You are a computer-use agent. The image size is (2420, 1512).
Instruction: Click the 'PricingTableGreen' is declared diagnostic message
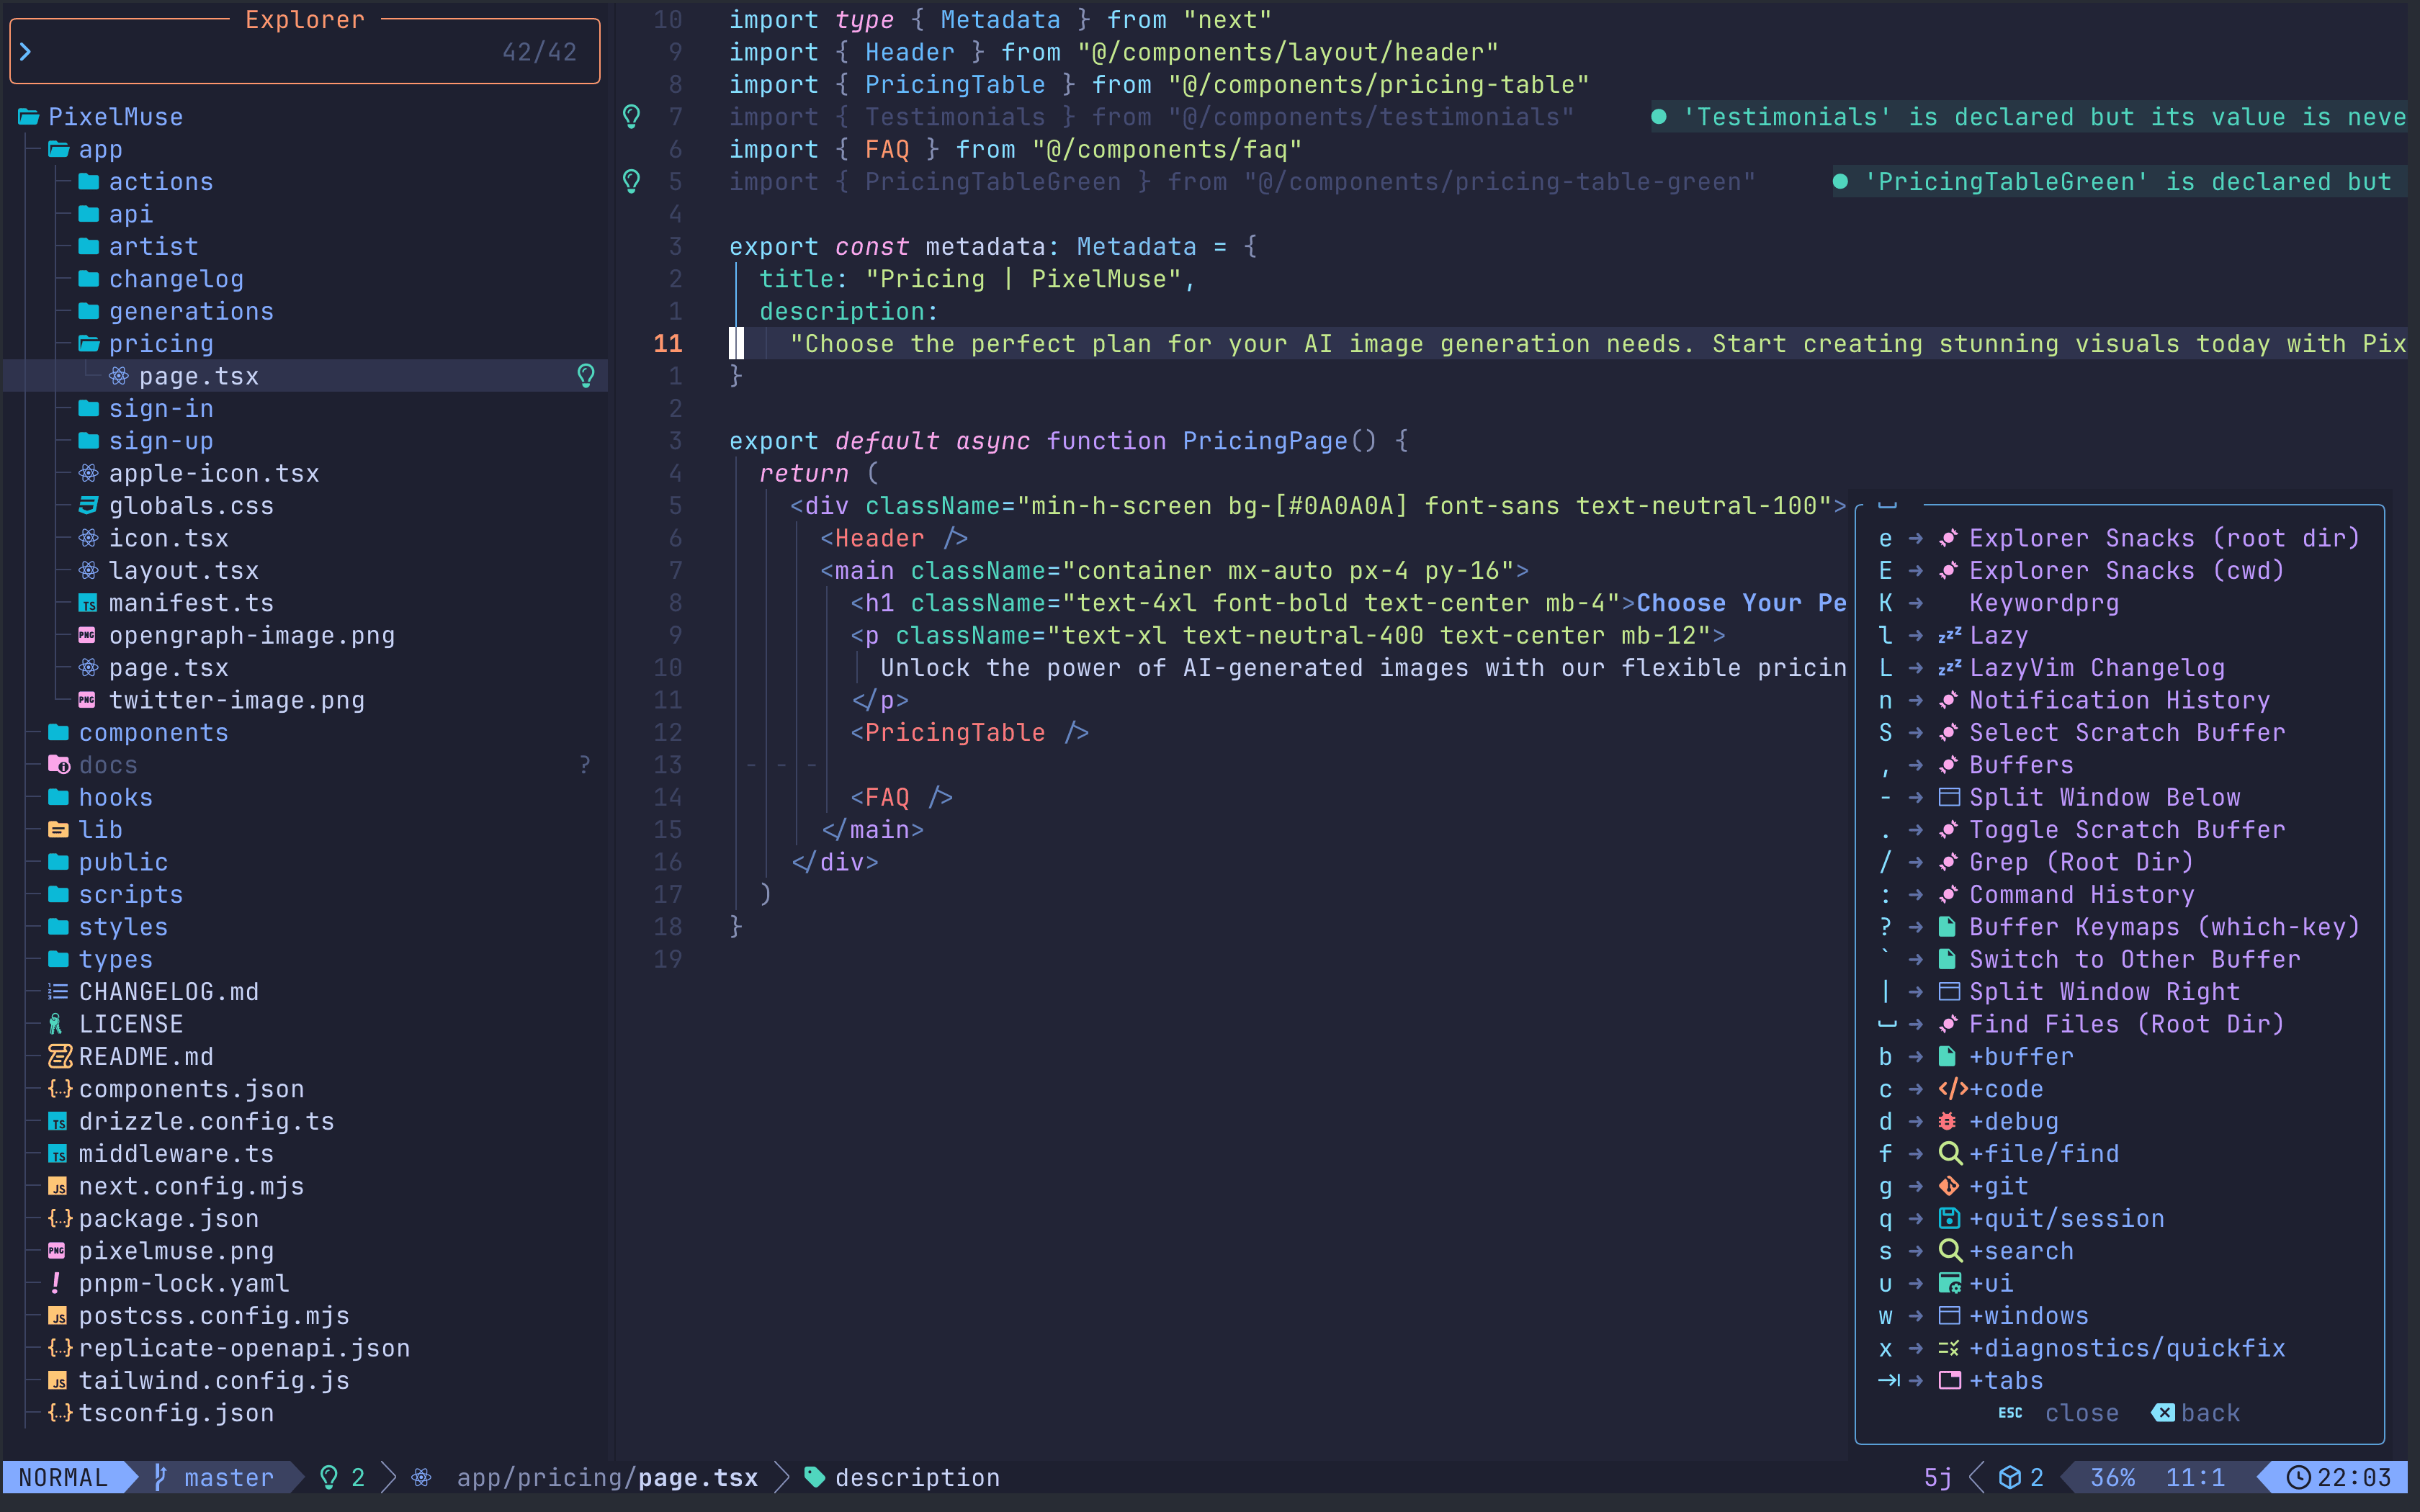click(x=2120, y=182)
